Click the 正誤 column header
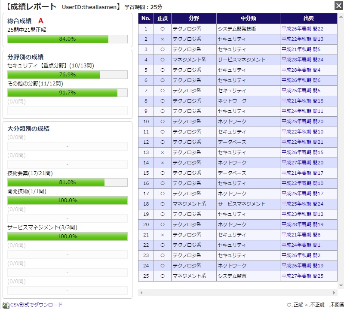Screen dimensions: 344x309 163,18
